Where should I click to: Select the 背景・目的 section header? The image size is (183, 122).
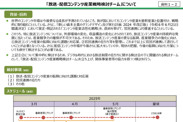(18, 14)
